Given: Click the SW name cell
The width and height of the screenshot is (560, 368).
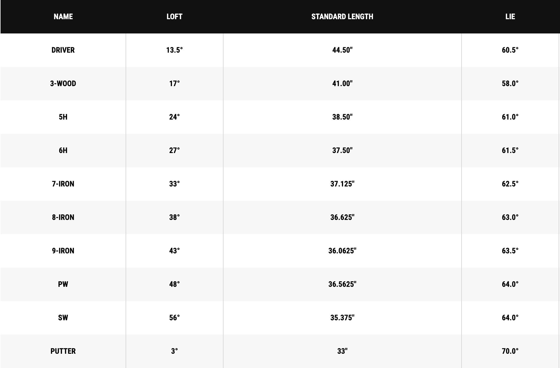Looking at the screenshot, I should pos(63,318).
